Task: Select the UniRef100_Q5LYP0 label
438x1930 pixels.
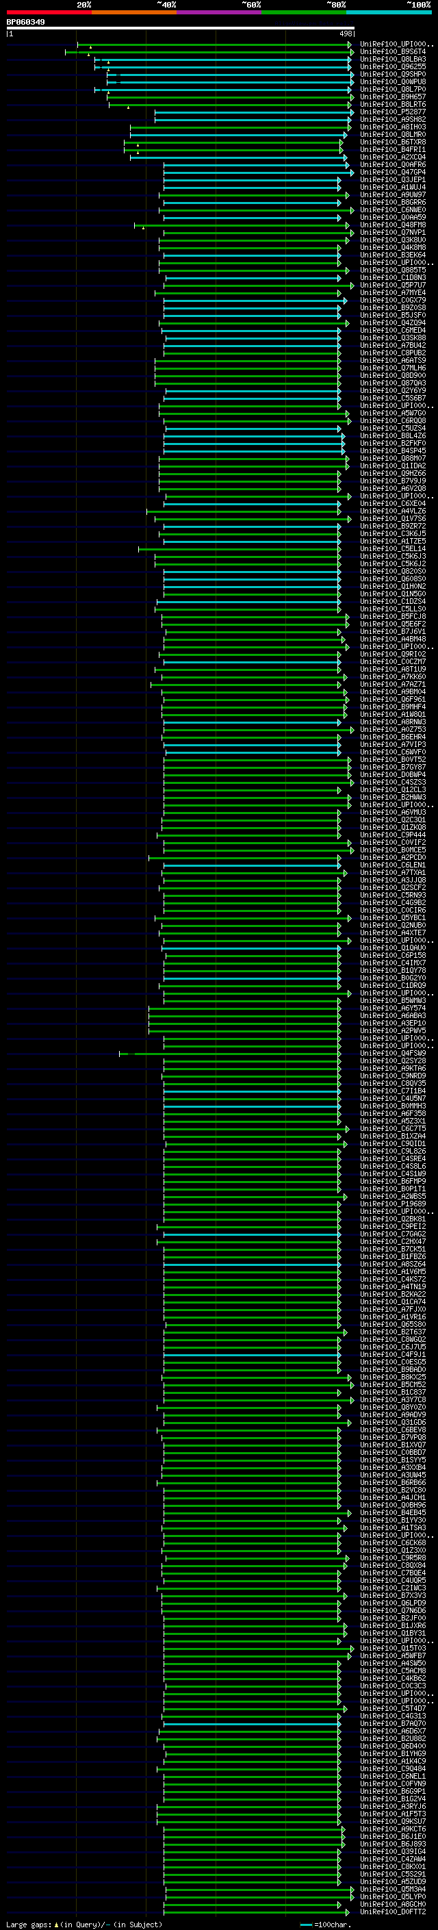Action: [393, 1897]
